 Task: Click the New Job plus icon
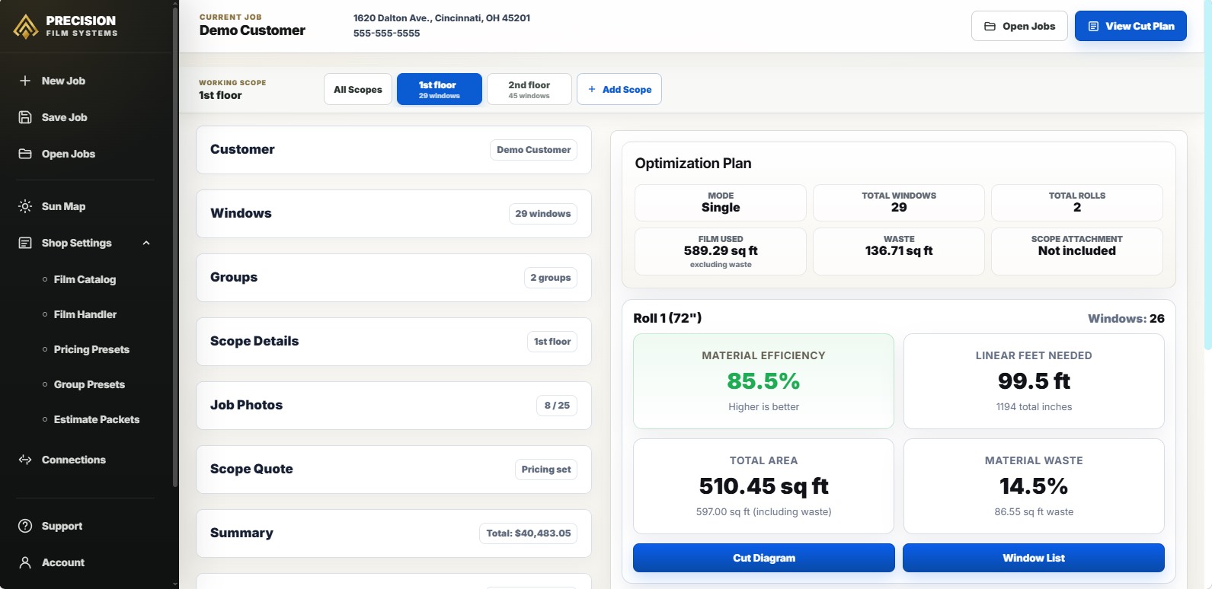[25, 81]
